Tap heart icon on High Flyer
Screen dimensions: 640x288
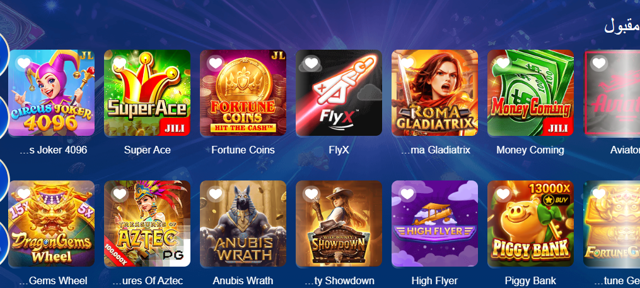pyautogui.click(x=407, y=194)
